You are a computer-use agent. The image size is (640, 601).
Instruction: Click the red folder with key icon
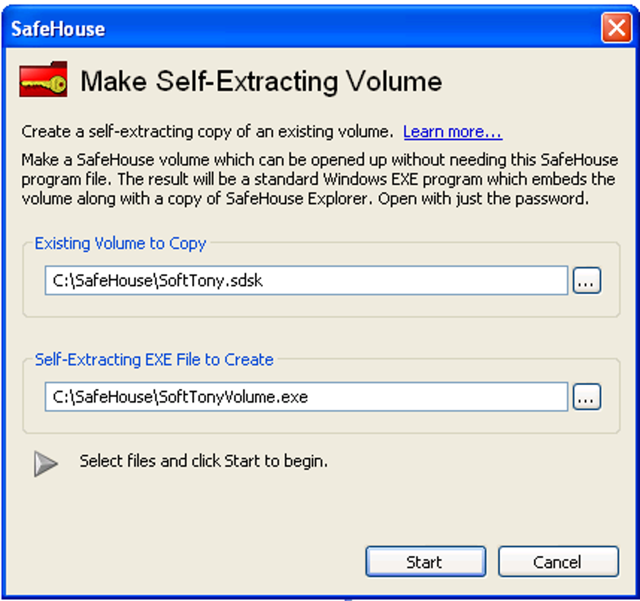tap(43, 80)
